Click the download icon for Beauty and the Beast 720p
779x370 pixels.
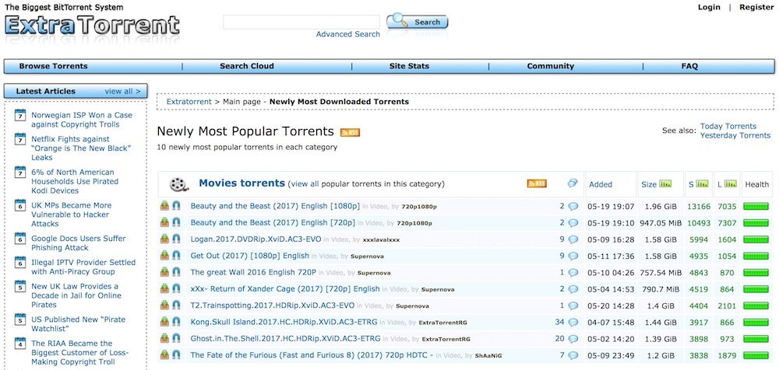click(164, 222)
